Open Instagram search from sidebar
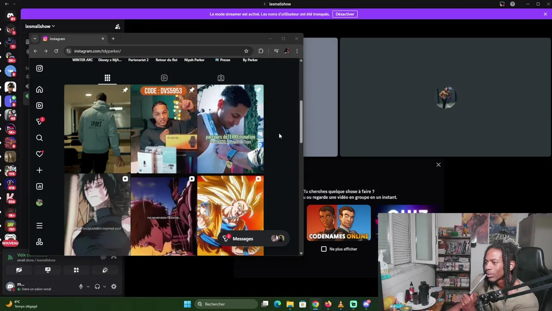 tap(39, 138)
